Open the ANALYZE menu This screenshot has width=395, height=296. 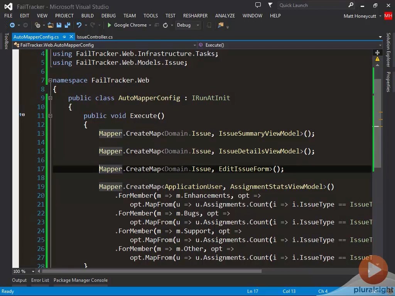point(225,15)
